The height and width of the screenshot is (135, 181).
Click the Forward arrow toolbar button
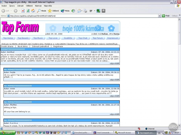coord(16,11)
